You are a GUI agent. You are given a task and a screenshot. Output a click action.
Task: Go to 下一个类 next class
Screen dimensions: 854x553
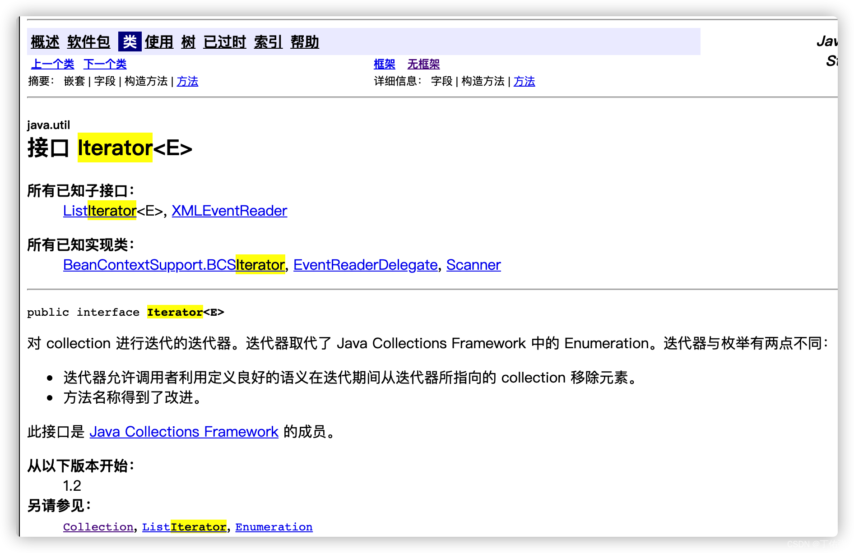click(105, 64)
